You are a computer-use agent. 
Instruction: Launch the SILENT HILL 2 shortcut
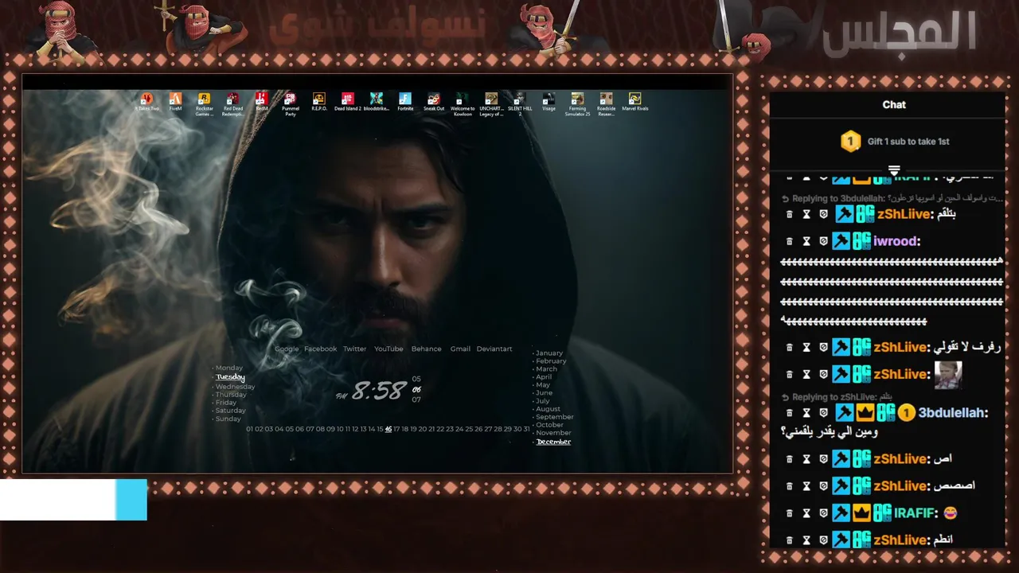pos(520,103)
